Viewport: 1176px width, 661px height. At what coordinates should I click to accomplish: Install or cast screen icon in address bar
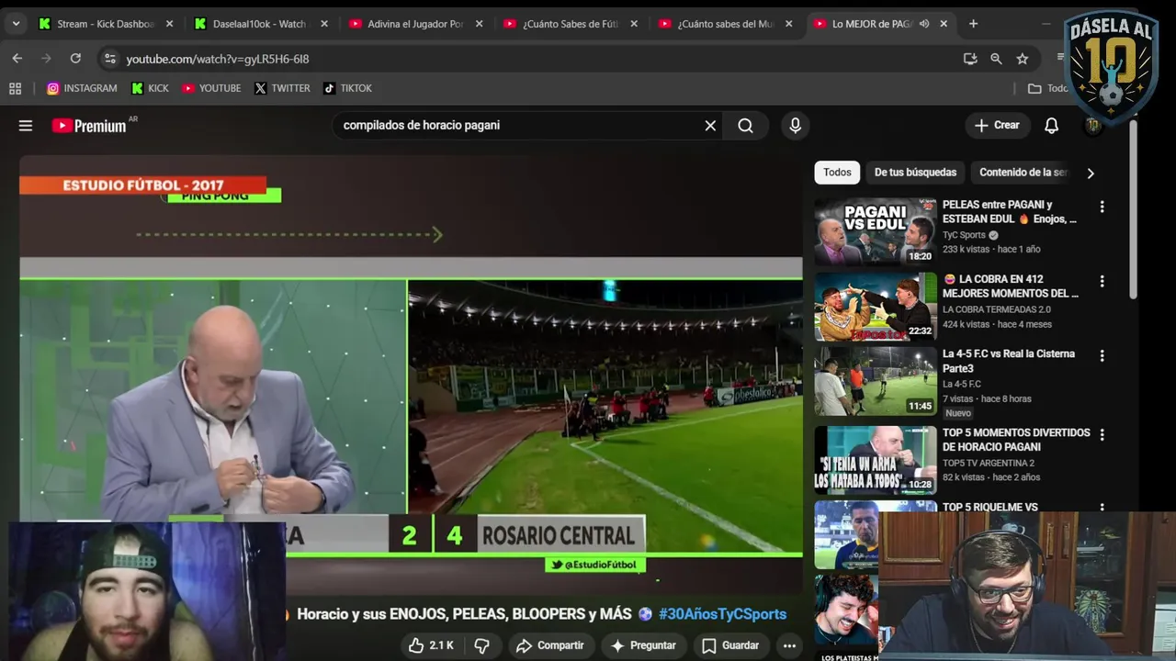coord(970,59)
